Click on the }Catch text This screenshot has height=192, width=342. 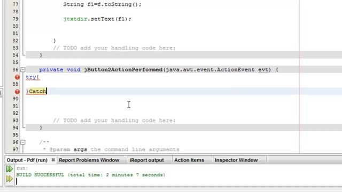pos(36,91)
